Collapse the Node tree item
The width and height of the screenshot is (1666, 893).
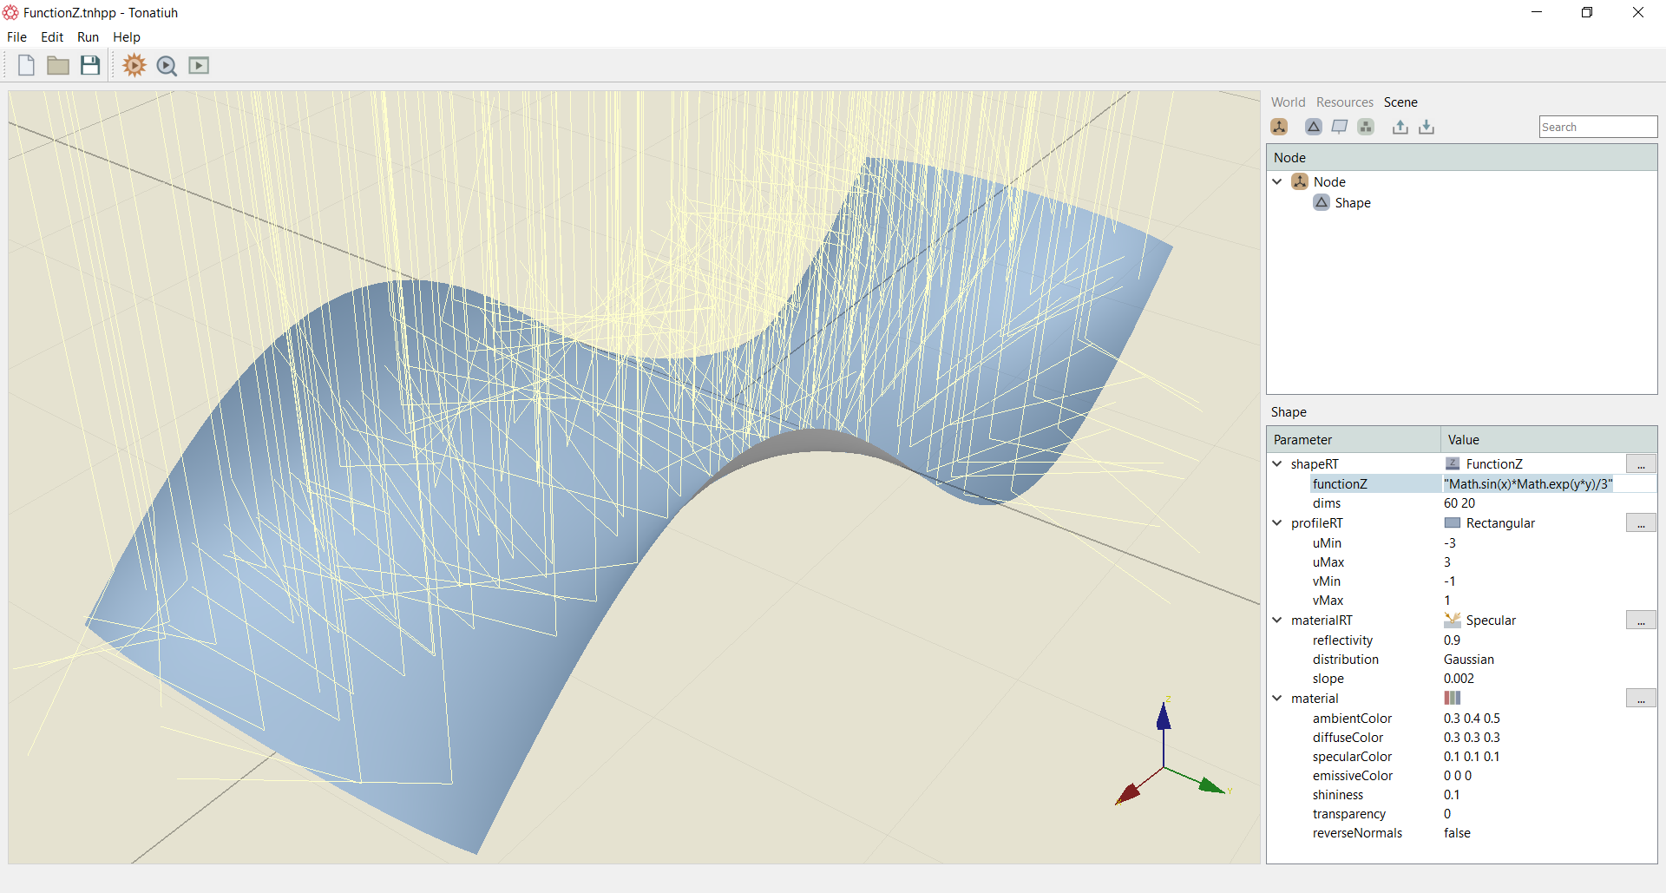[1277, 181]
